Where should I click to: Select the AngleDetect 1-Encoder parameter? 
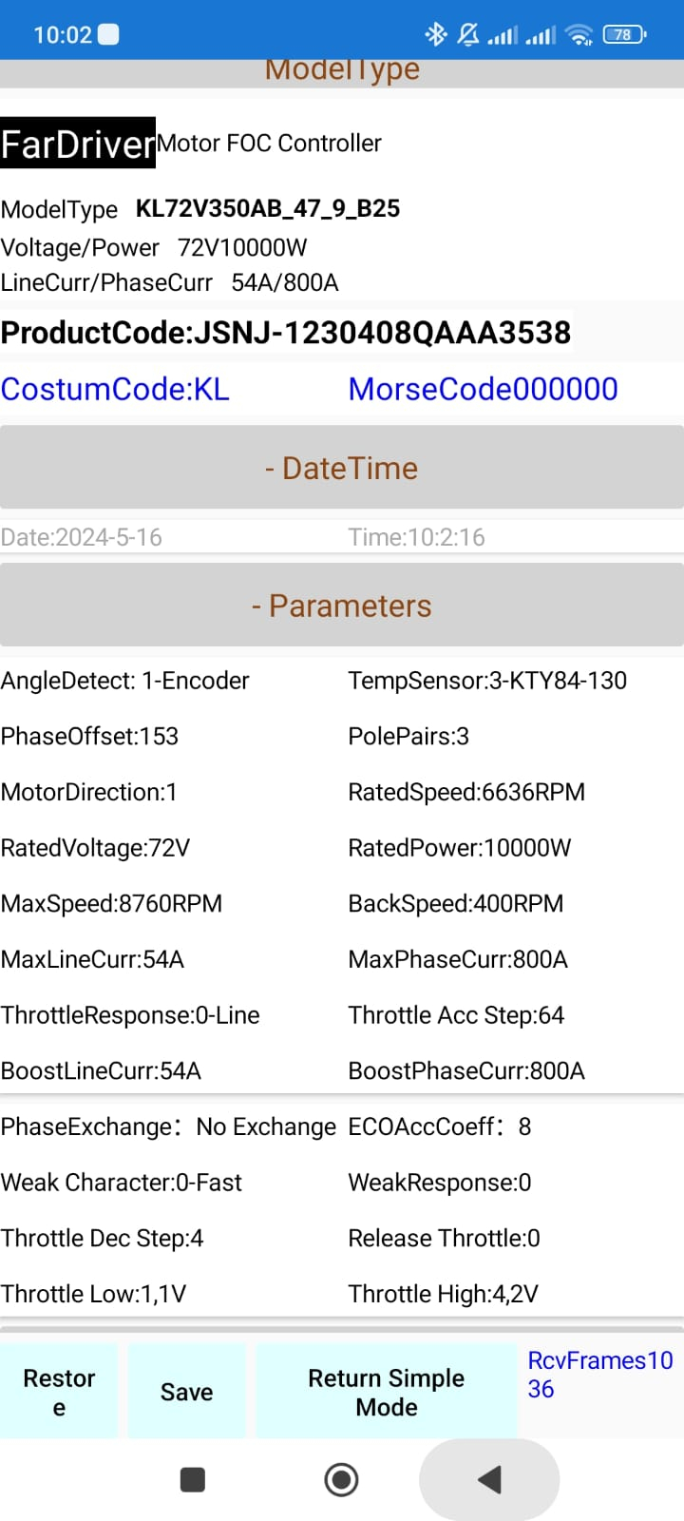[125, 681]
